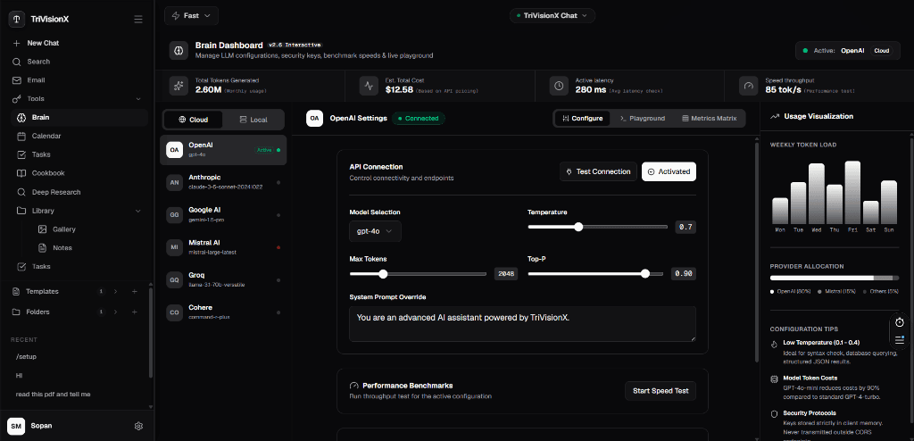Viewport: 914px width, 441px height.
Task: Click the Total Tokens Generated sparkle icon
Action: (179, 85)
